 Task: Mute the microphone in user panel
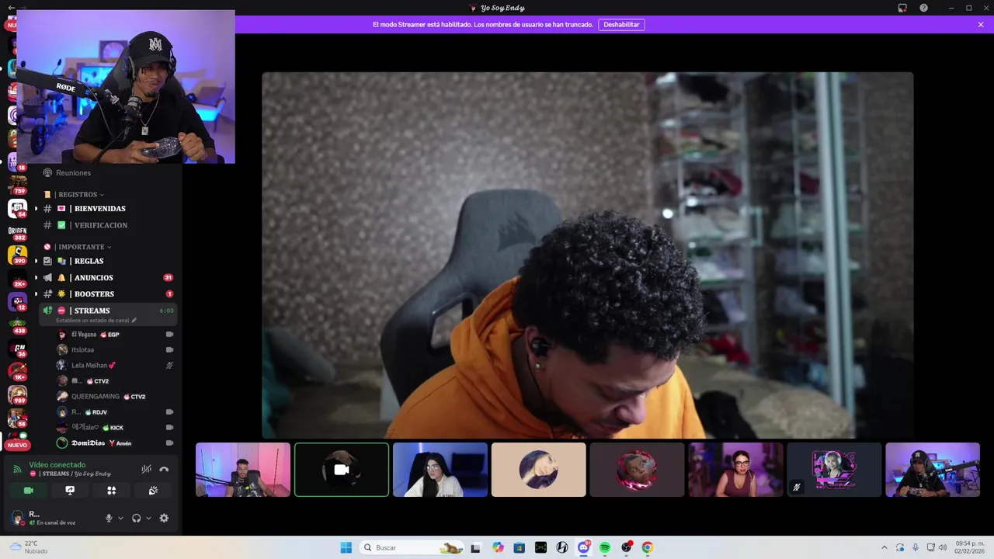click(x=109, y=518)
